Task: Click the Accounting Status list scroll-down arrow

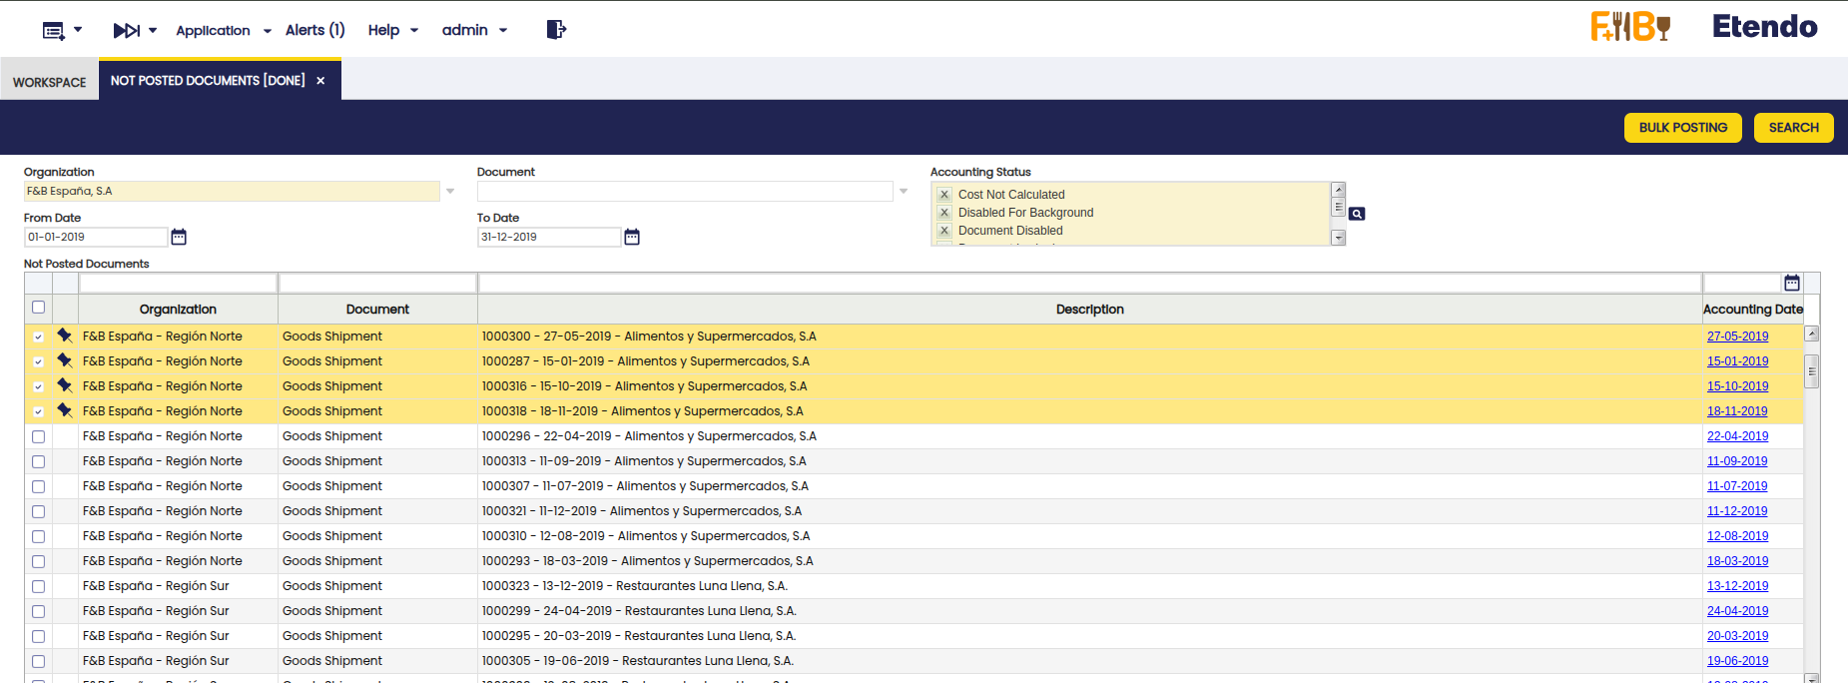Action: pos(1339,238)
